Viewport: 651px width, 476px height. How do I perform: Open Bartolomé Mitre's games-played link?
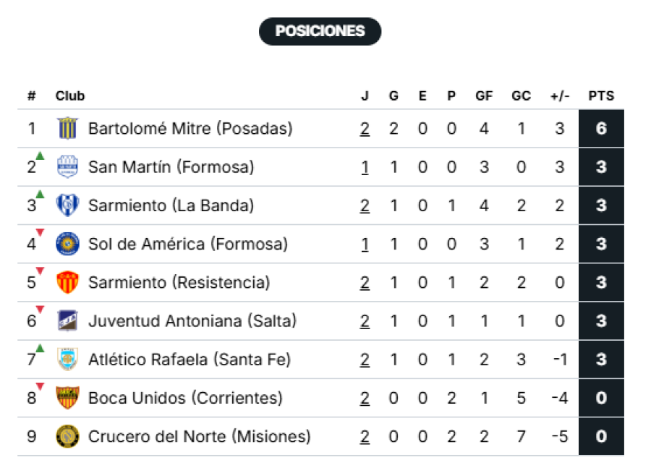click(x=365, y=129)
